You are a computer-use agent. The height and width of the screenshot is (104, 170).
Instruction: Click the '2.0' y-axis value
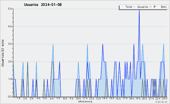tap(10, 62)
